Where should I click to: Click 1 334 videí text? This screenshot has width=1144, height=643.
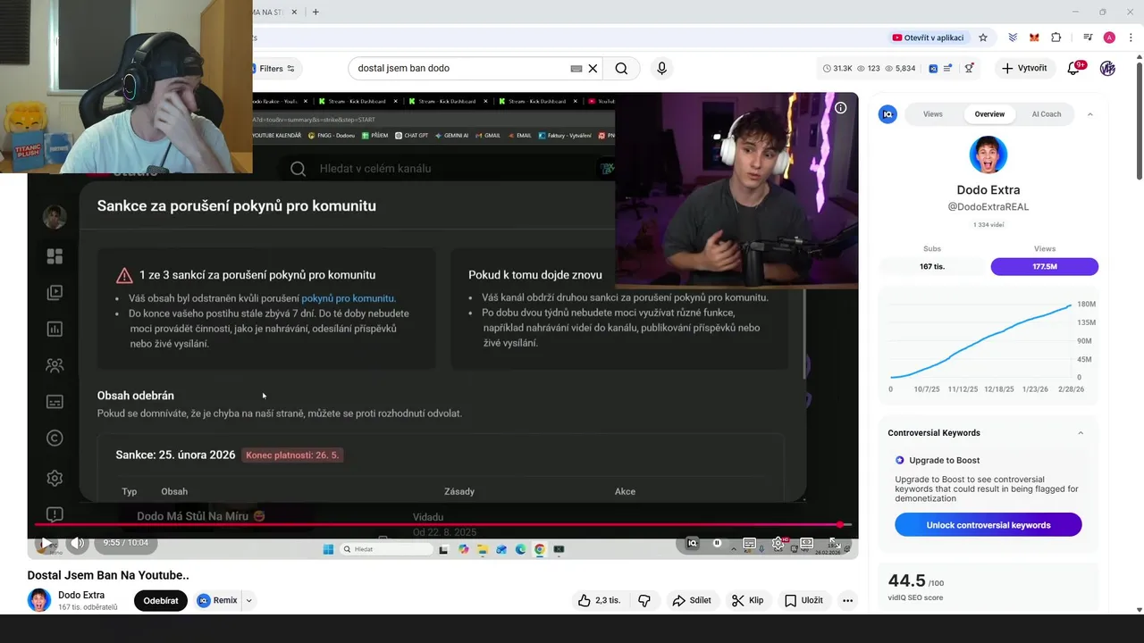(x=988, y=225)
